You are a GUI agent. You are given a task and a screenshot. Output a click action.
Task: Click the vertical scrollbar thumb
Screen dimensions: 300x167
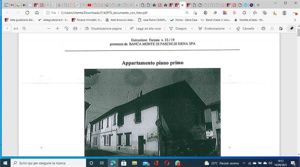298,32
